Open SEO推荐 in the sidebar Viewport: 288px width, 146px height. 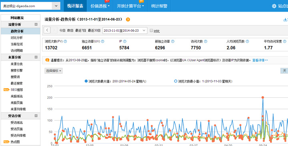16,90
